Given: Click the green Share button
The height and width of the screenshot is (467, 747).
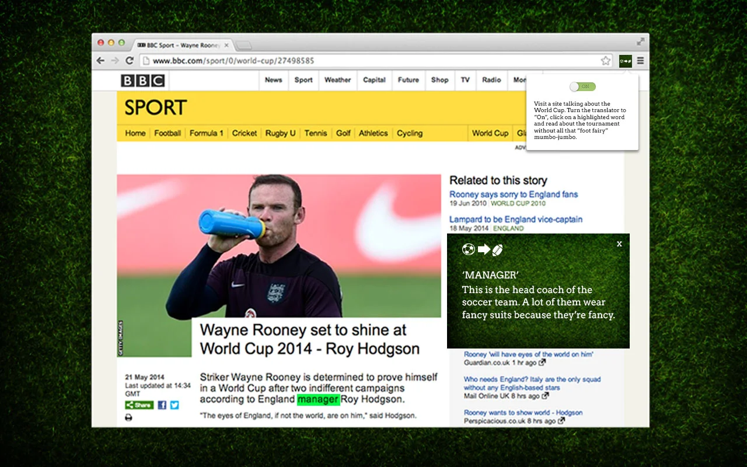Looking at the screenshot, I should pyautogui.click(x=139, y=405).
